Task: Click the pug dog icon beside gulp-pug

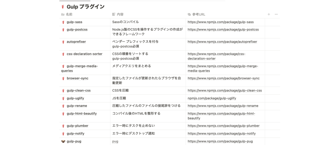Action: 63,142
